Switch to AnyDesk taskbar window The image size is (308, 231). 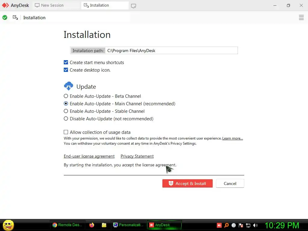(164, 225)
